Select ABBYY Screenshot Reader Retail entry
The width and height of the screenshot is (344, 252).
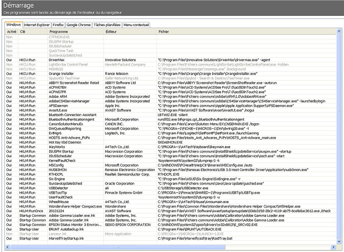click(171, 83)
